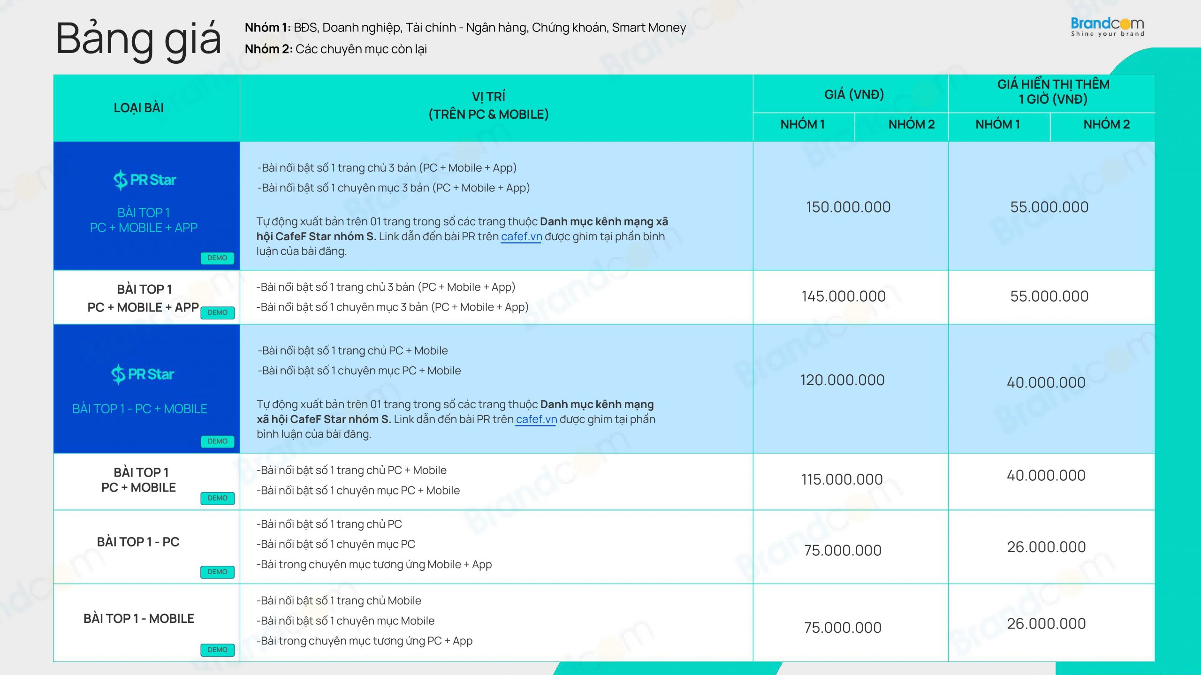Click '-Bài trong chuyên mục tương ứng Mobile + App'
The height and width of the screenshot is (675, 1201).
(x=374, y=565)
